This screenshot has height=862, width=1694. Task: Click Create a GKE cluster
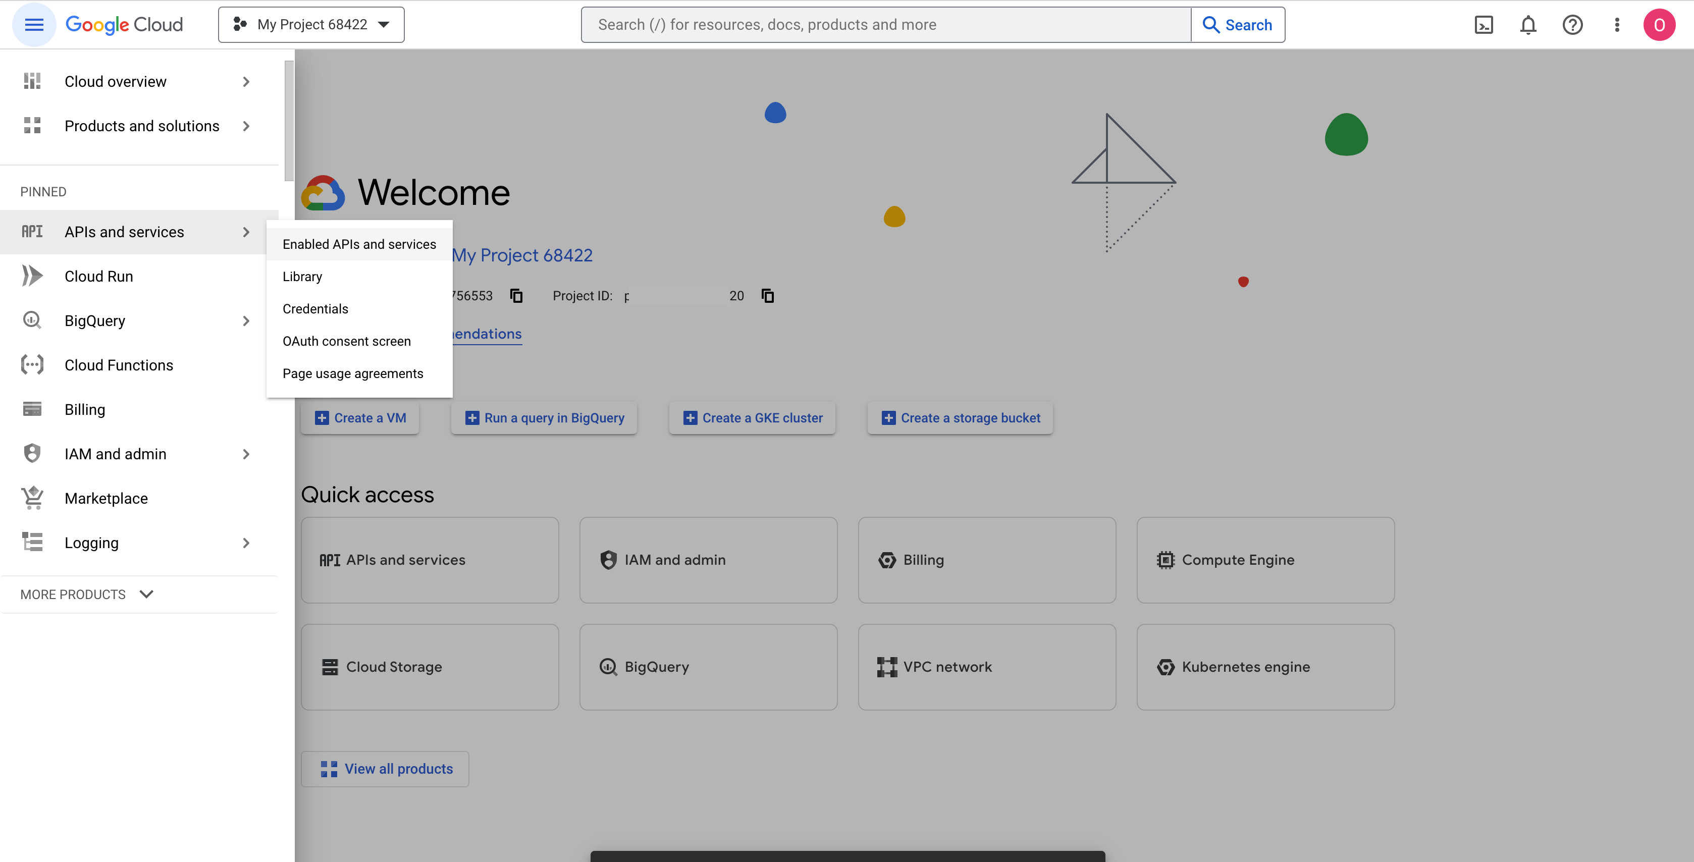[x=752, y=417]
